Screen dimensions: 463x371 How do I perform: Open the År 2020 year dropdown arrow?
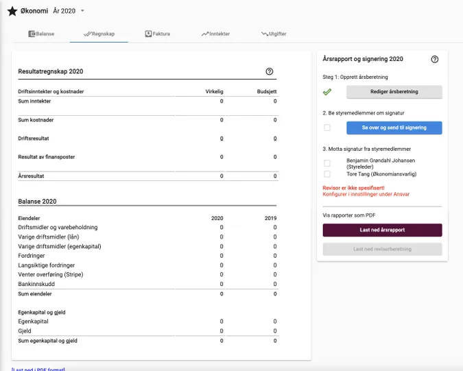[x=82, y=11]
